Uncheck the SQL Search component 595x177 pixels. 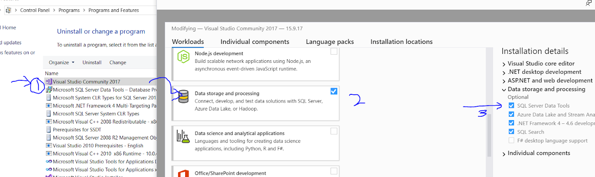511,132
